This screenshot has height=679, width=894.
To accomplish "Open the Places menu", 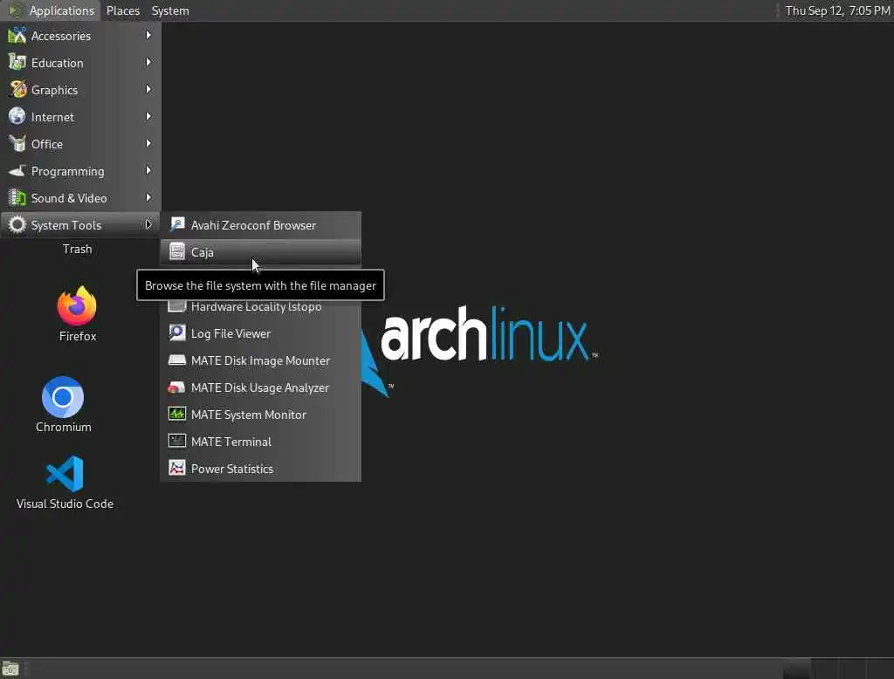I will click(122, 10).
